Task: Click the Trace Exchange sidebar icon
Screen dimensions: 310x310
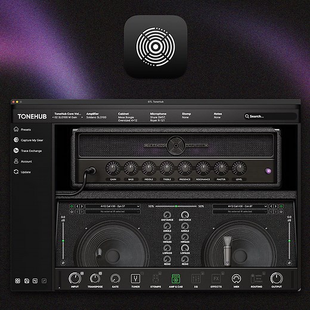Action: tap(16, 150)
